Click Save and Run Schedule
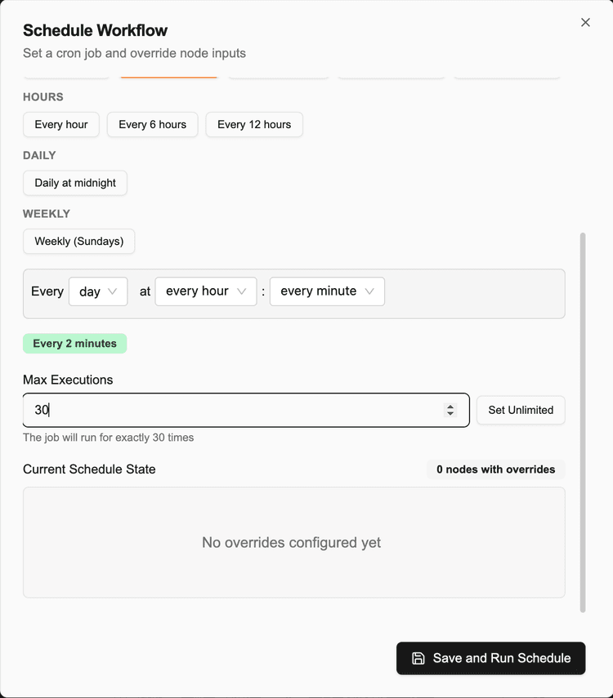The width and height of the screenshot is (613, 698). click(490, 658)
